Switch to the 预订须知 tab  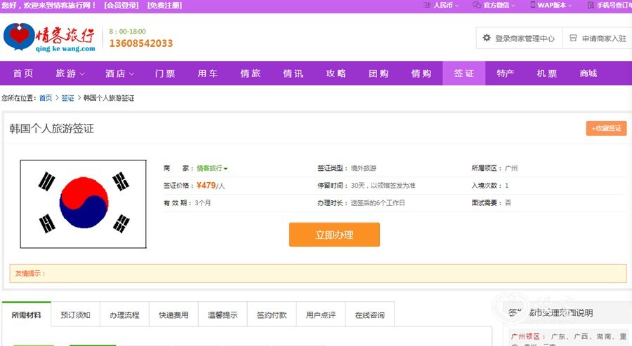click(x=75, y=315)
